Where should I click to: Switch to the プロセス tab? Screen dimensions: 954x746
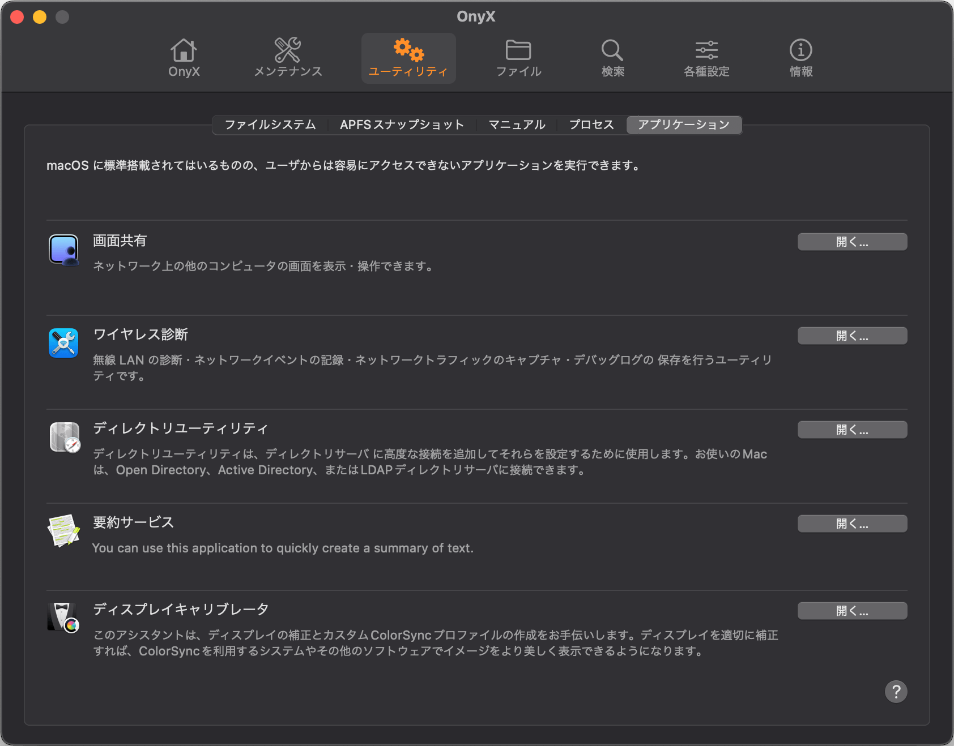(591, 125)
